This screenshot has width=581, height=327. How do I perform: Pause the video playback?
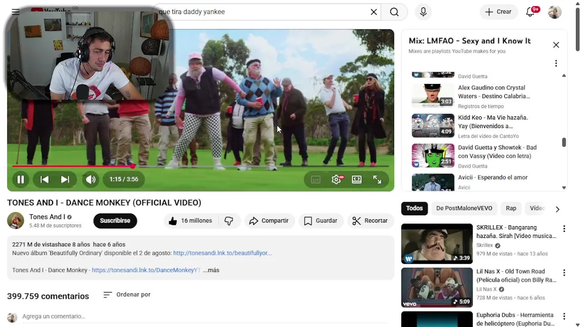(x=20, y=179)
